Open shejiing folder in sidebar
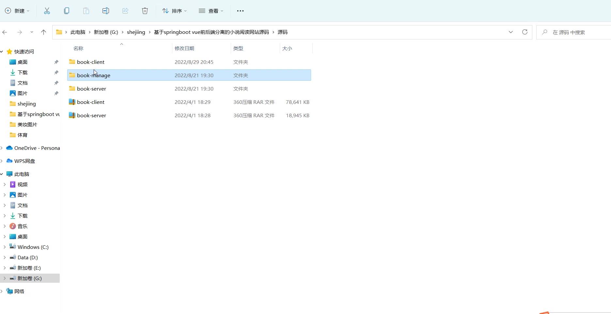611x314 pixels. tap(27, 104)
